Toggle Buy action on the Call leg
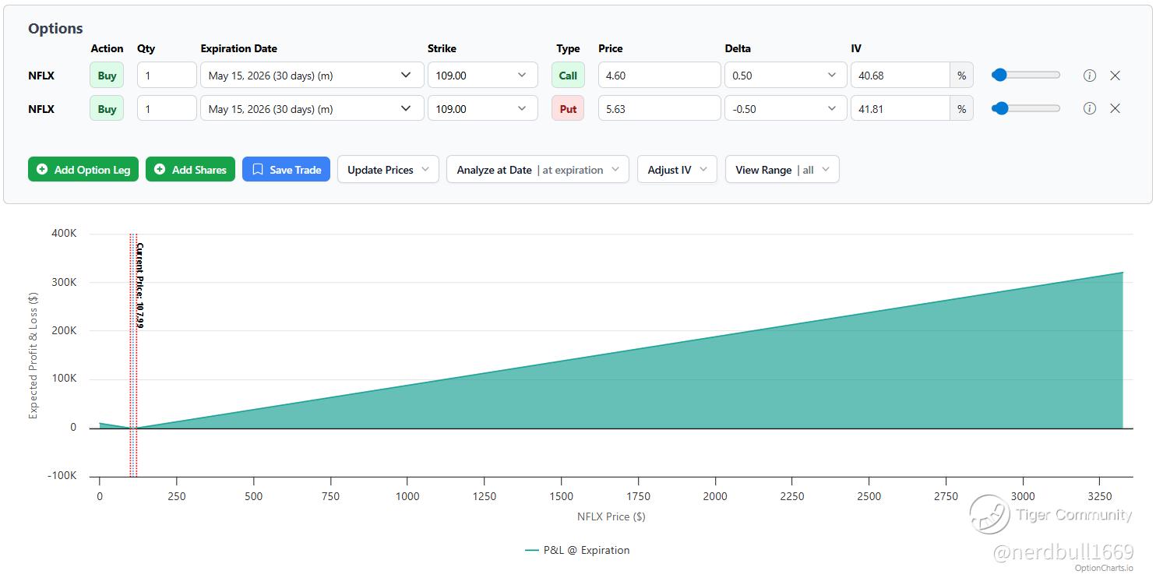This screenshot has width=1156, height=578. coord(107,76)
